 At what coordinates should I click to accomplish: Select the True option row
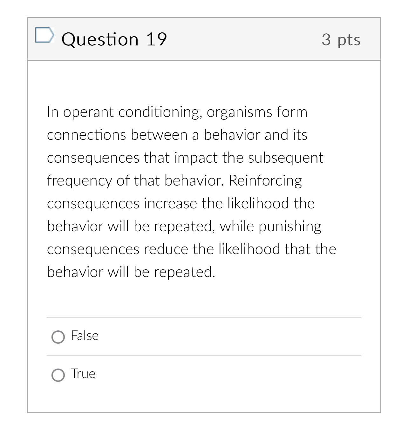(x=127, y=375)
